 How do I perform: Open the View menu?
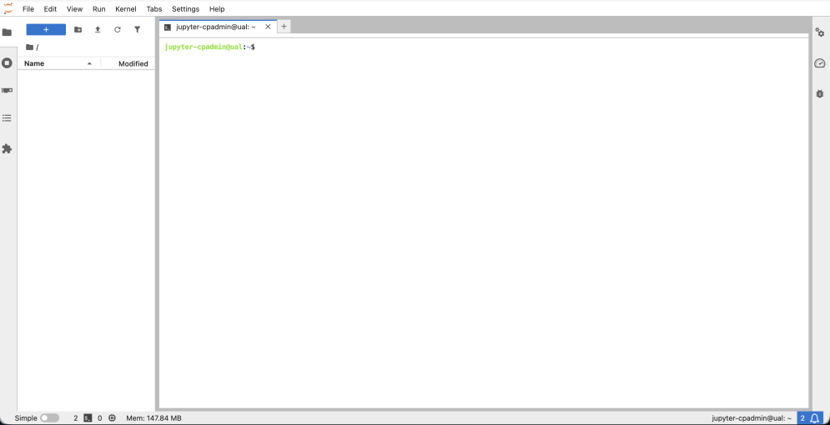(74, 9)
